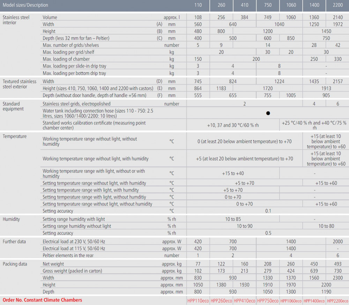Image resolution: width=349 pixels, height=305 pixels.
Task: Click the "Max. number of grids/shelves" row label
Action: click(x=71, y=45)
